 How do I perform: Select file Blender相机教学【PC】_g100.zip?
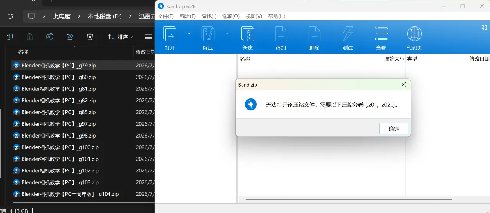pyautogui.click(x=60, y=147)
